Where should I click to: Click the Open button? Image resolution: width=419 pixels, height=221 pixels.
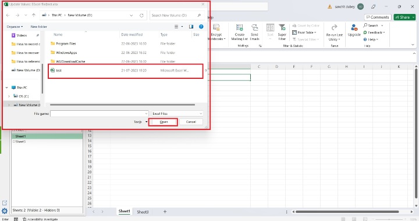[164, 122]
